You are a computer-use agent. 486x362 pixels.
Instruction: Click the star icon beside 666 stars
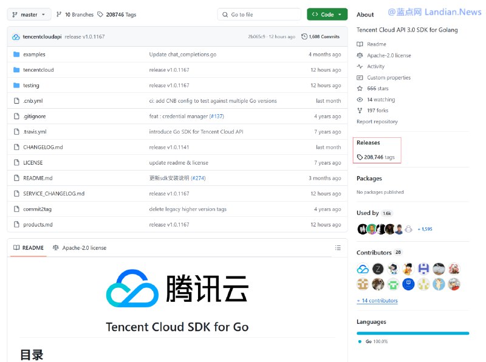[x=358, y=88]
